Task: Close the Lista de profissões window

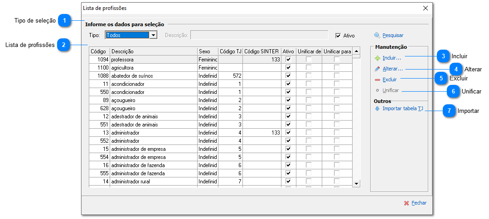Action: (425, 8)
